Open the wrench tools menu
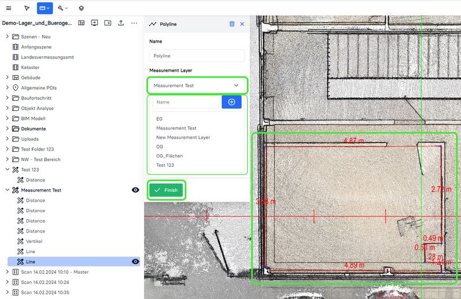 point(63,8)
